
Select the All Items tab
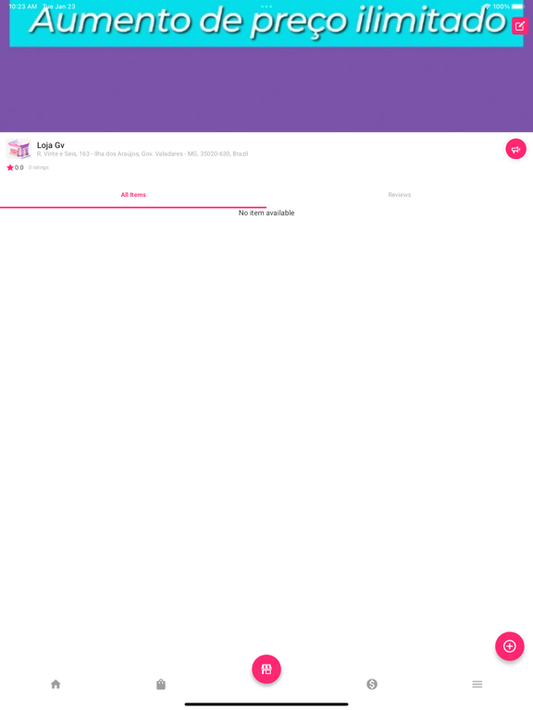pos(133,195)
